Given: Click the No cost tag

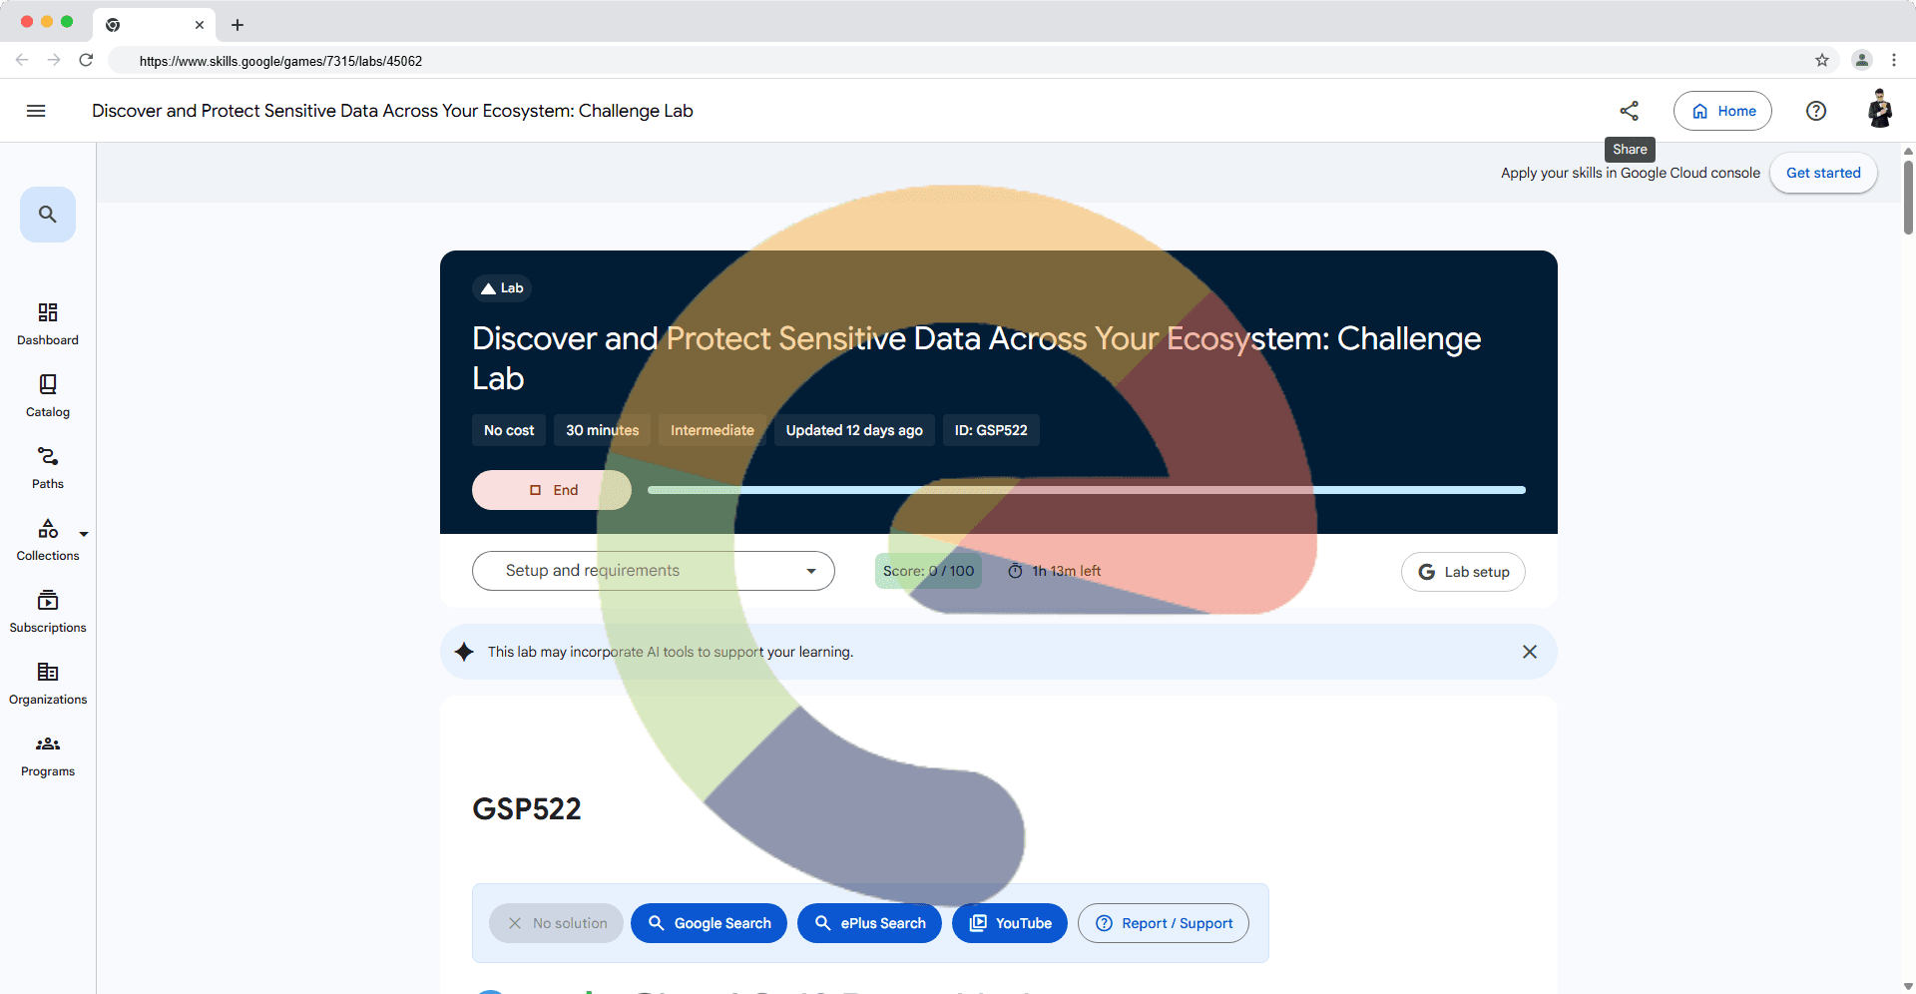Looking at the screenshot, I should click(509, 430).
